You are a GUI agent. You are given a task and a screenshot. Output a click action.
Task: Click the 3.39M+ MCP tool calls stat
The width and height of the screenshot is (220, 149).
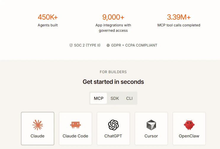click(x=179, y=20)
